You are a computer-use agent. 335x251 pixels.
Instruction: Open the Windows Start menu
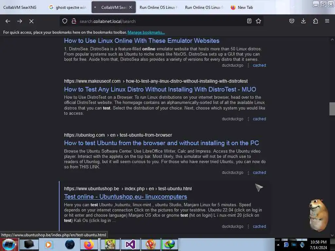[x=9, y=244]
